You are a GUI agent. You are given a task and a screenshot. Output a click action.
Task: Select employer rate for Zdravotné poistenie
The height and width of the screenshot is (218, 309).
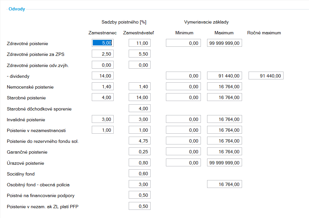click(139, 43)
